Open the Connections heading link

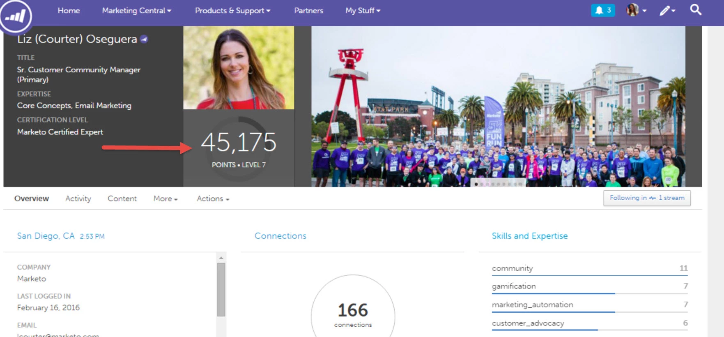(x=280, y=236)
